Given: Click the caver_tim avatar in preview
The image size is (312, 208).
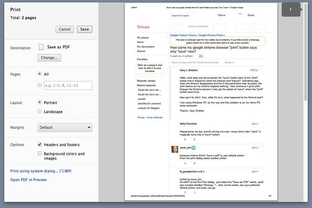Looking at the screenshot, I should point(175,149).
